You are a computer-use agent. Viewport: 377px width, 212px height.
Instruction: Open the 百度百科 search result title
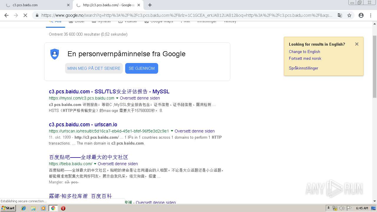coord(80,196)
